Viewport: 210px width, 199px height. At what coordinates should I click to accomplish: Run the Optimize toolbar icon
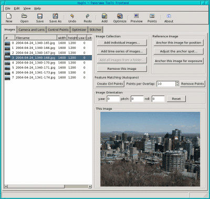[120, 16]
